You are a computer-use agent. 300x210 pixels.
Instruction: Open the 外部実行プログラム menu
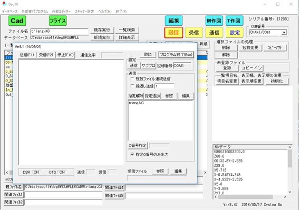tap(35, 12)
